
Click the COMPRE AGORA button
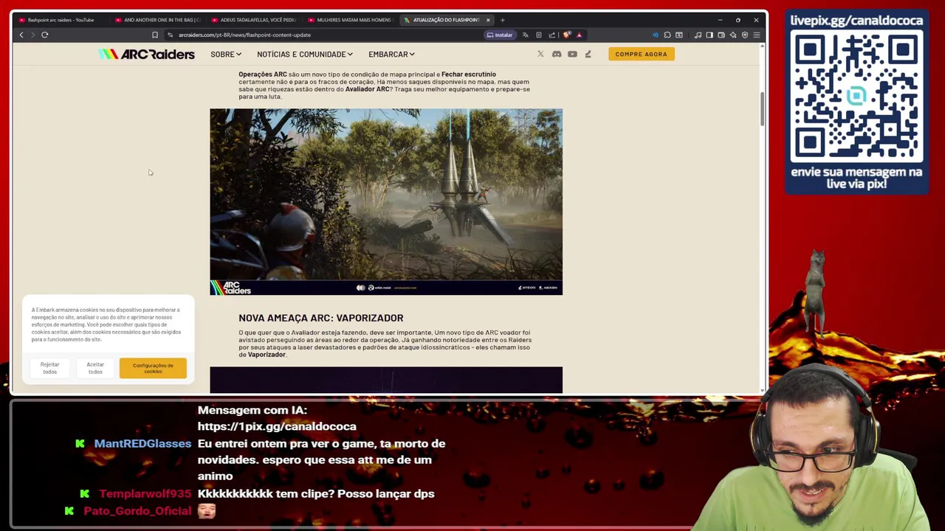point(641,54)
